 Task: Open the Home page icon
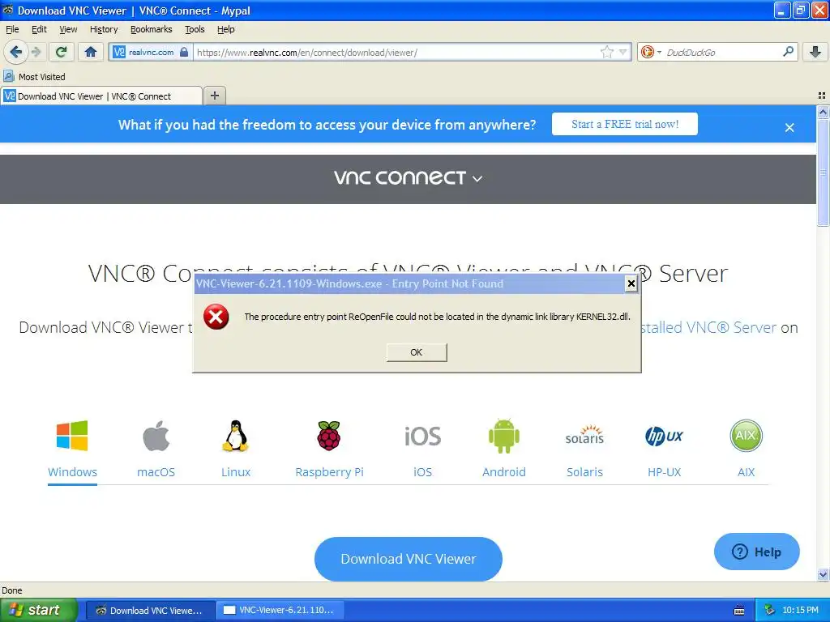click(91, 52)
